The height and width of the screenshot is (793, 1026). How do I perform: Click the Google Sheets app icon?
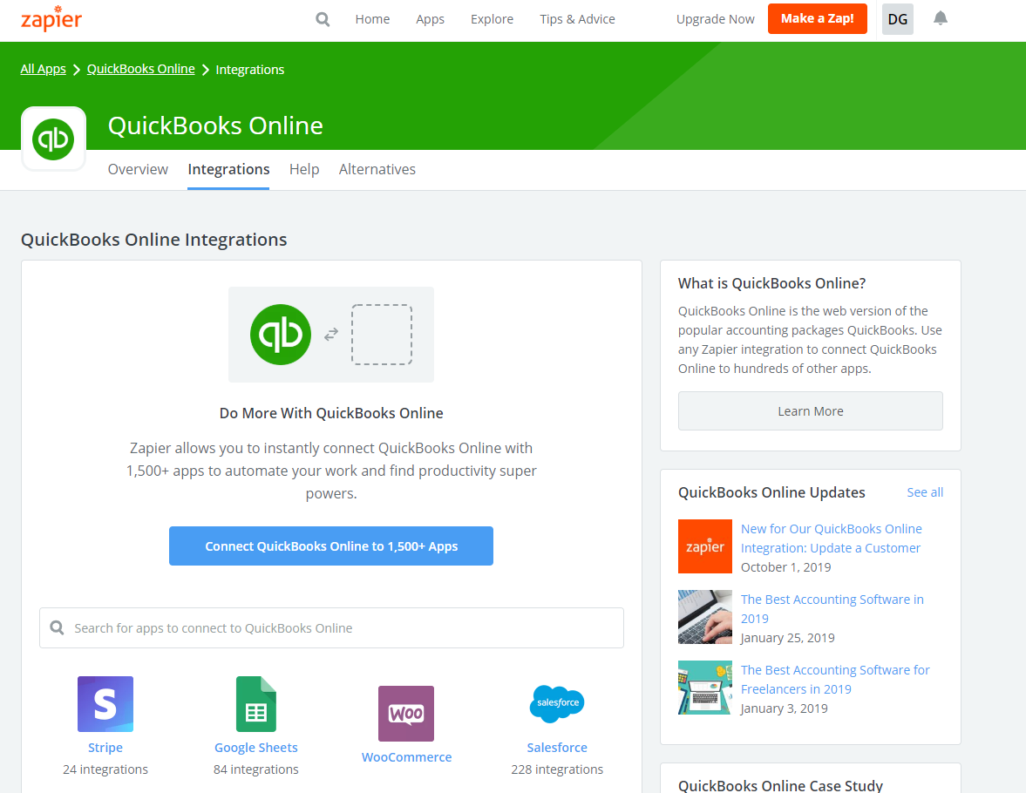pyautogui.click(x=255, y=704)
